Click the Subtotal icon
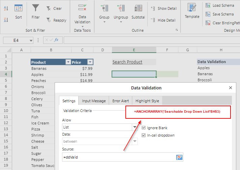This screenshot has height=170, width=240. tap(138, 8)
